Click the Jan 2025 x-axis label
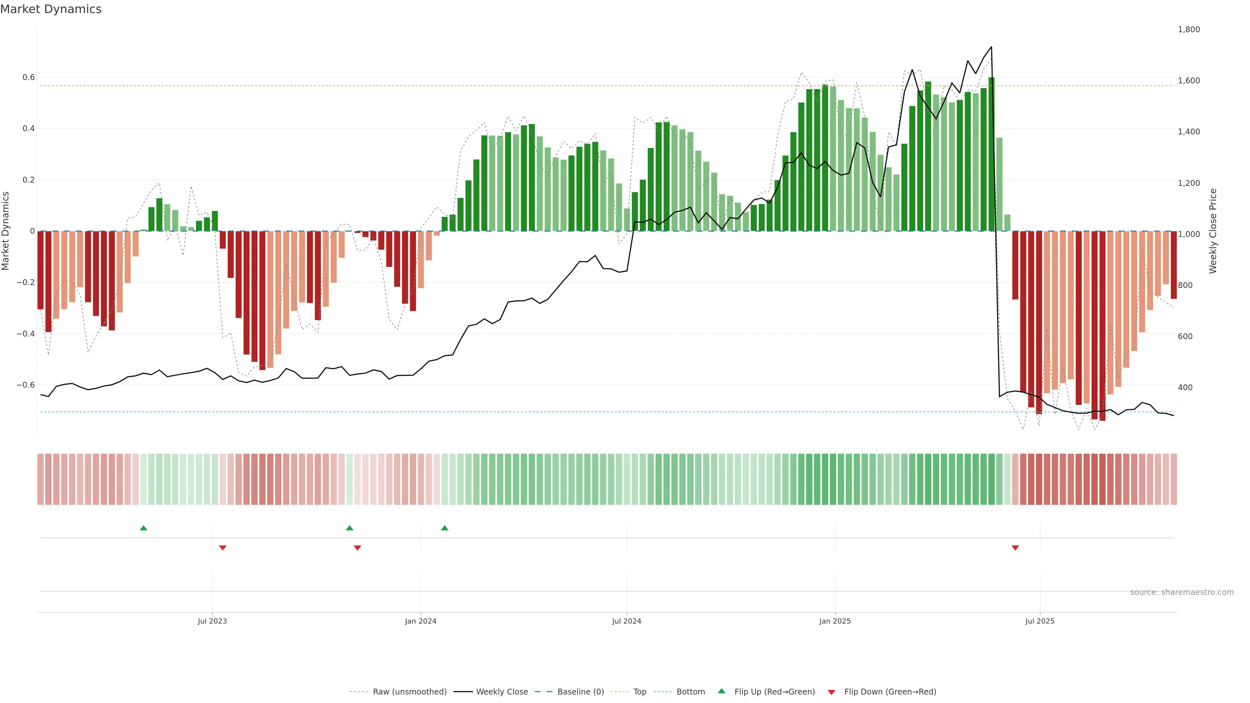 pyautogui.click(x=835, y=622)
